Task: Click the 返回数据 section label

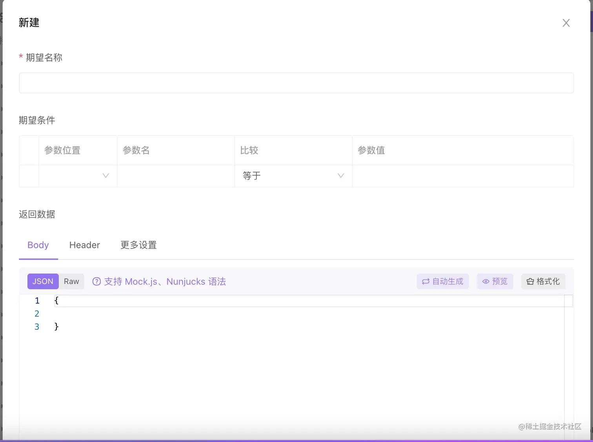Action: click(37, 214)
